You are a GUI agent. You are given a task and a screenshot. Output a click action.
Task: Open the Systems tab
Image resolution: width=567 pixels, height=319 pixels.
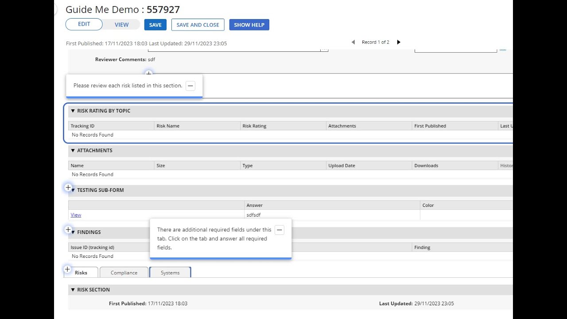(170, 272)
